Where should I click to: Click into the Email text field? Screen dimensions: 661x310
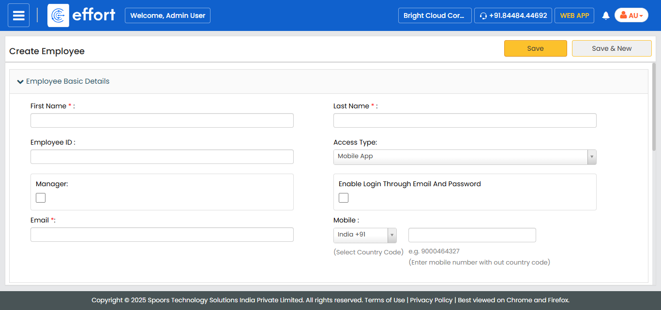tap(162, 235)
